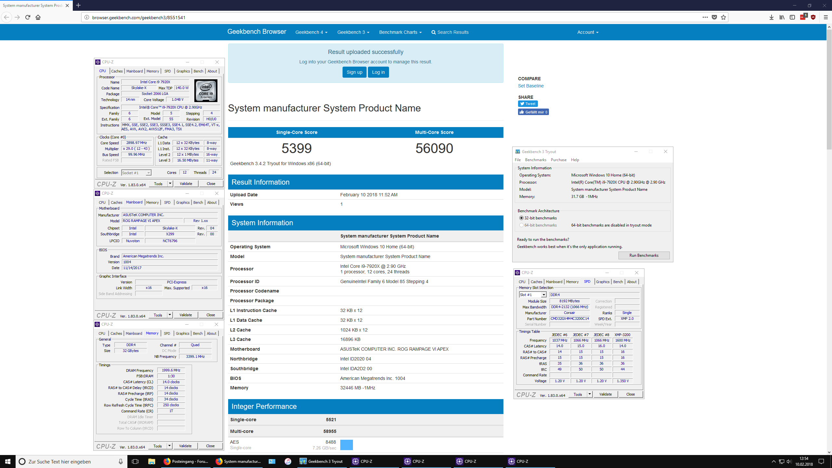
Task: Click the Tweet share button
Action: pos(528,104)
